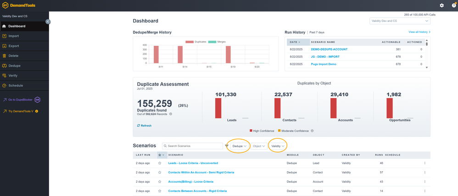
Task: Open DEMO-DEDUPE-ACCOUNT run history entry
Action: pyautogui.click(x=329, y=49)
